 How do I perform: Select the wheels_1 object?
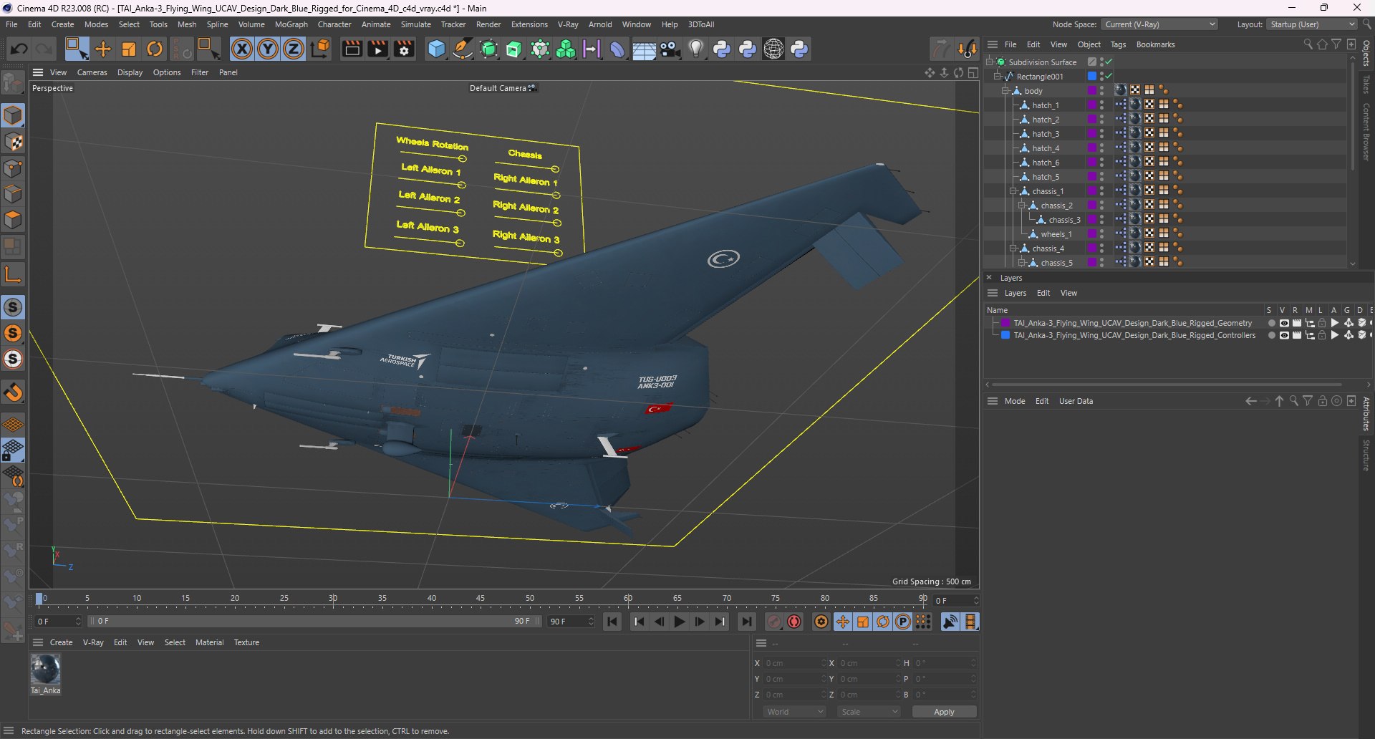point(1056,234)
